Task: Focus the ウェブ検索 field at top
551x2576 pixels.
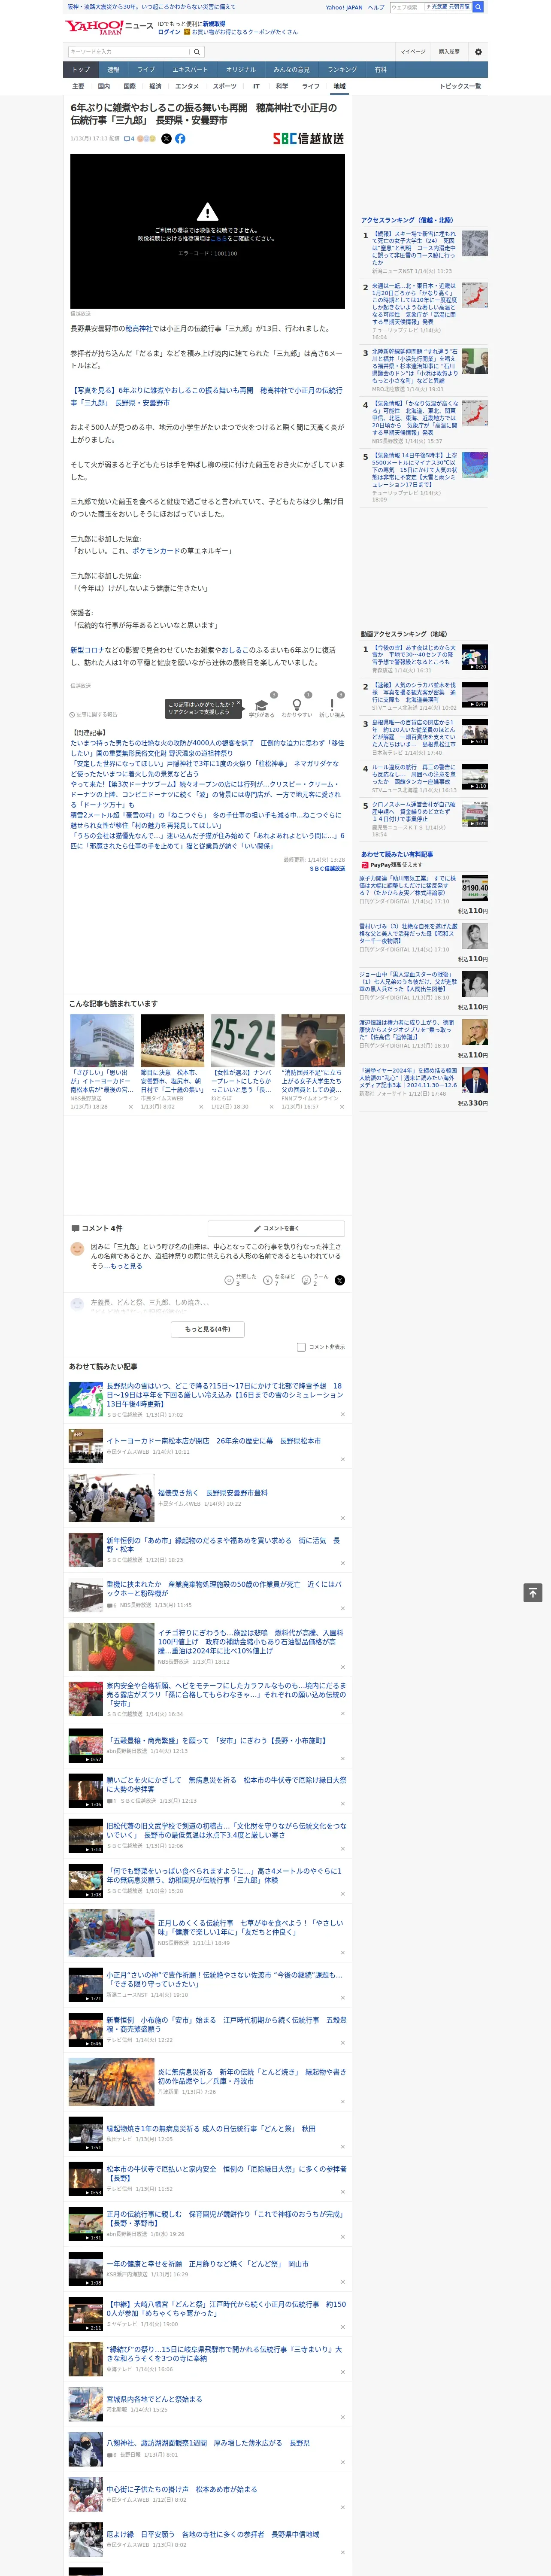Action: click(x=406, y=7)
